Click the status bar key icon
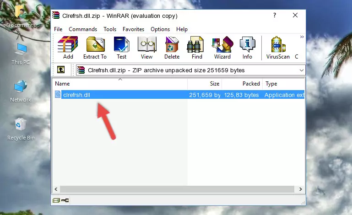The image size is (352, 215). click(65, 200)
